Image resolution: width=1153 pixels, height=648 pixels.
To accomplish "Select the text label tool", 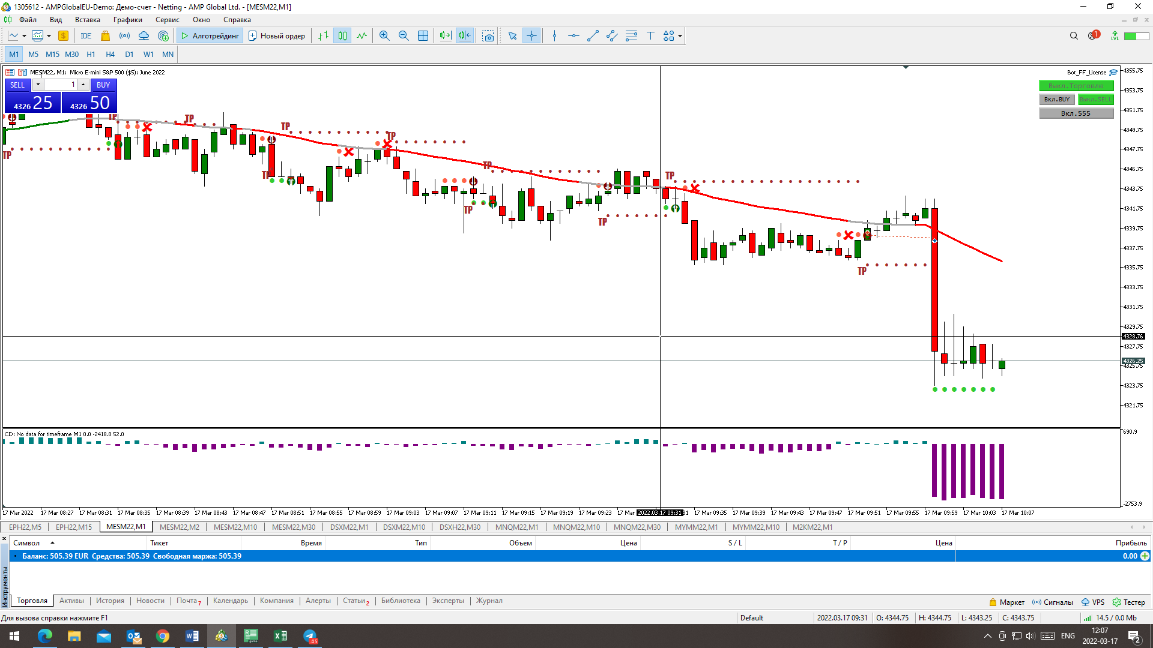I will pos(650,36).
